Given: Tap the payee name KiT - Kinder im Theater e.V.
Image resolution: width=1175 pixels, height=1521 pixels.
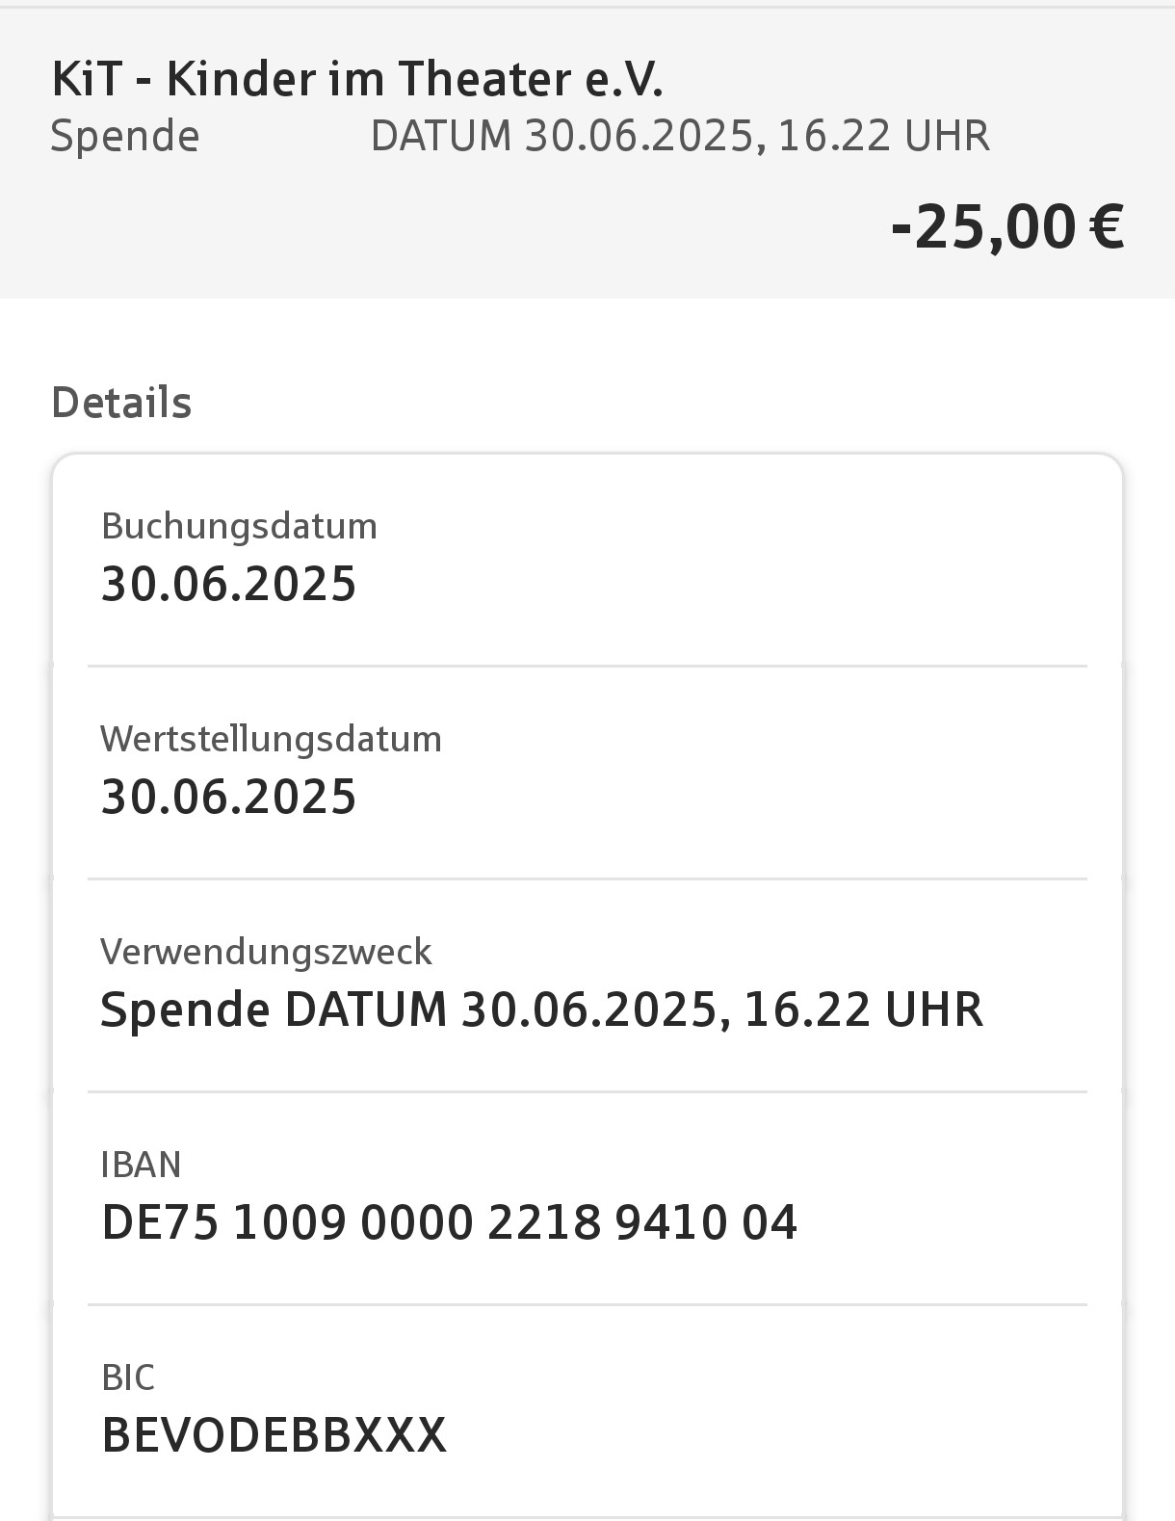Looking at the screenshot, I should coord(357,79).
